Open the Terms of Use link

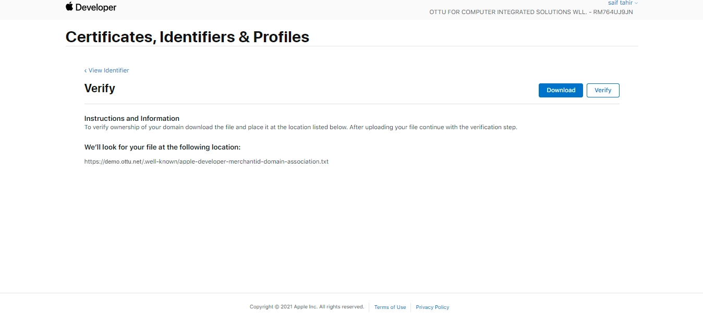pyautogui.click(x=390, y=307)
